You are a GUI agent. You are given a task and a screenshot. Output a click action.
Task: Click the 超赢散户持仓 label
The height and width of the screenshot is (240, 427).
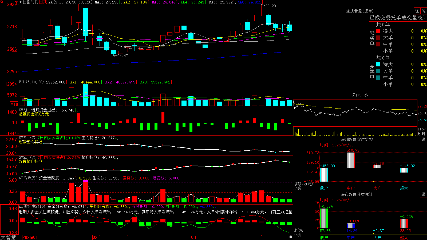click(x=31, y=161)
